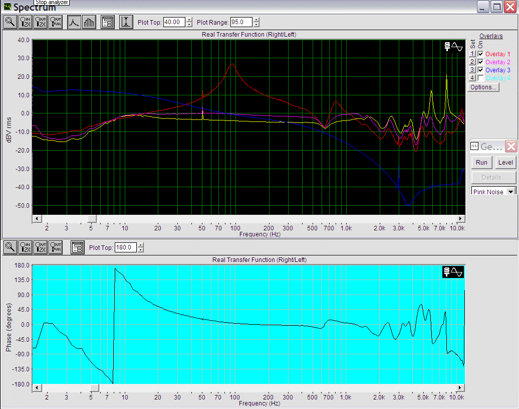This screenshot has width=519, height=409.
Task: Select the zoom magnifier tool in spectrum toolbar
Action: (10, 22)
